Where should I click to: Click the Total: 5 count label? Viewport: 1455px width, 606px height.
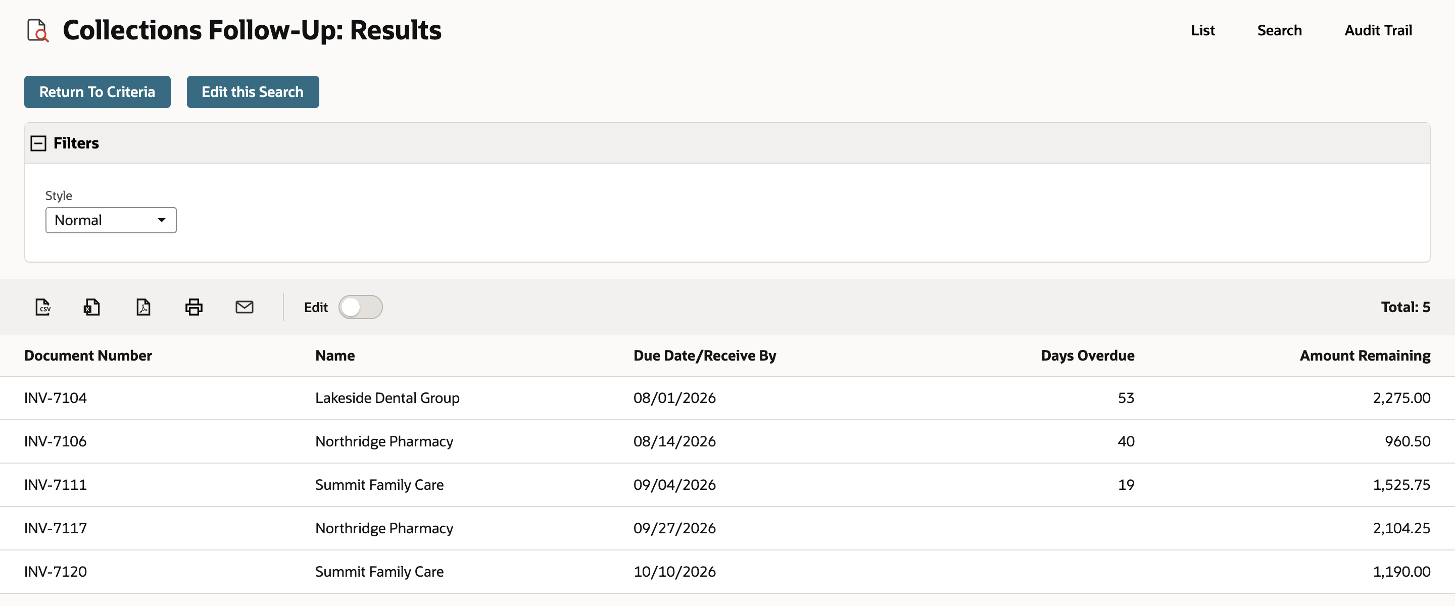pyautogui.click(x=1405, y=307)
